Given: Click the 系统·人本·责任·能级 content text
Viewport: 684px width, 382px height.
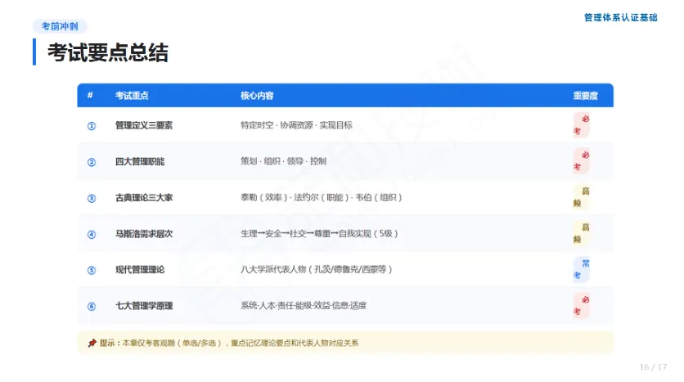Looking at the screenshot, I should click(x=304, y=306).
